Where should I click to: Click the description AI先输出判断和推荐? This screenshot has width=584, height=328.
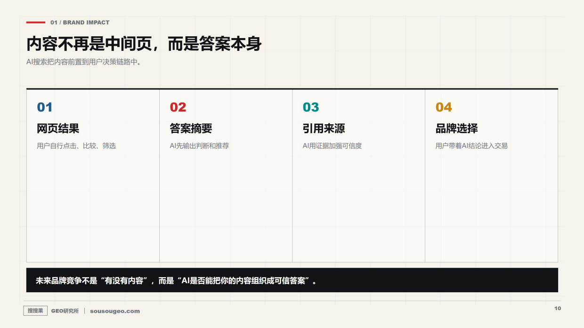199,146
